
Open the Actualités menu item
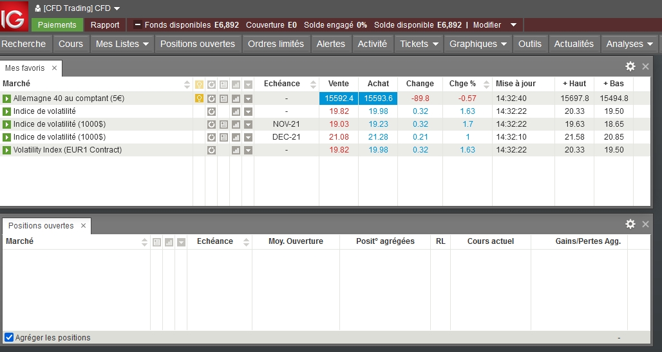tap(574, 44)
